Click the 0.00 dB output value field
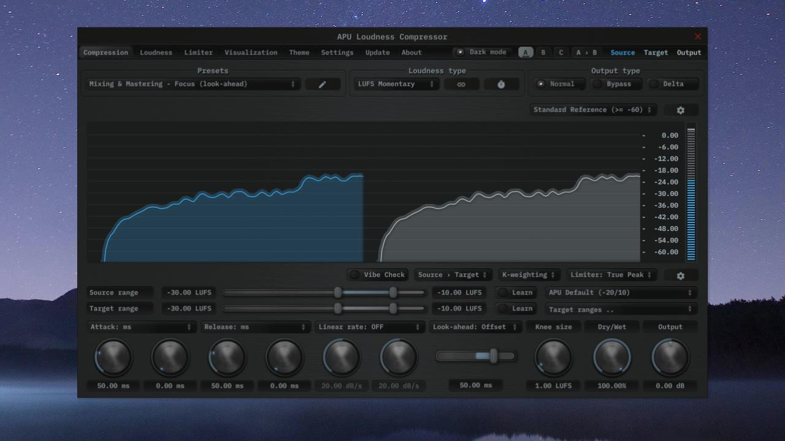 pos(670,386)
